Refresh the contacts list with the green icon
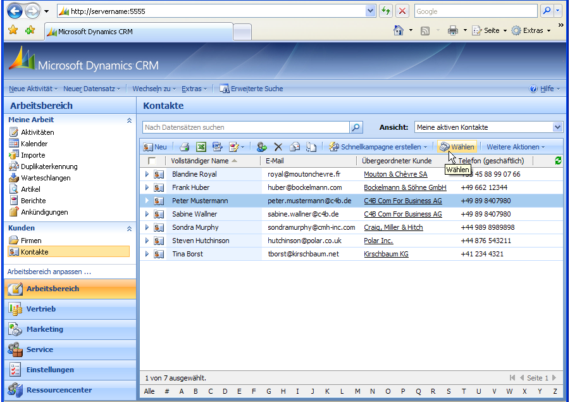This screenshot has width=570, height=402. (557, 161)
